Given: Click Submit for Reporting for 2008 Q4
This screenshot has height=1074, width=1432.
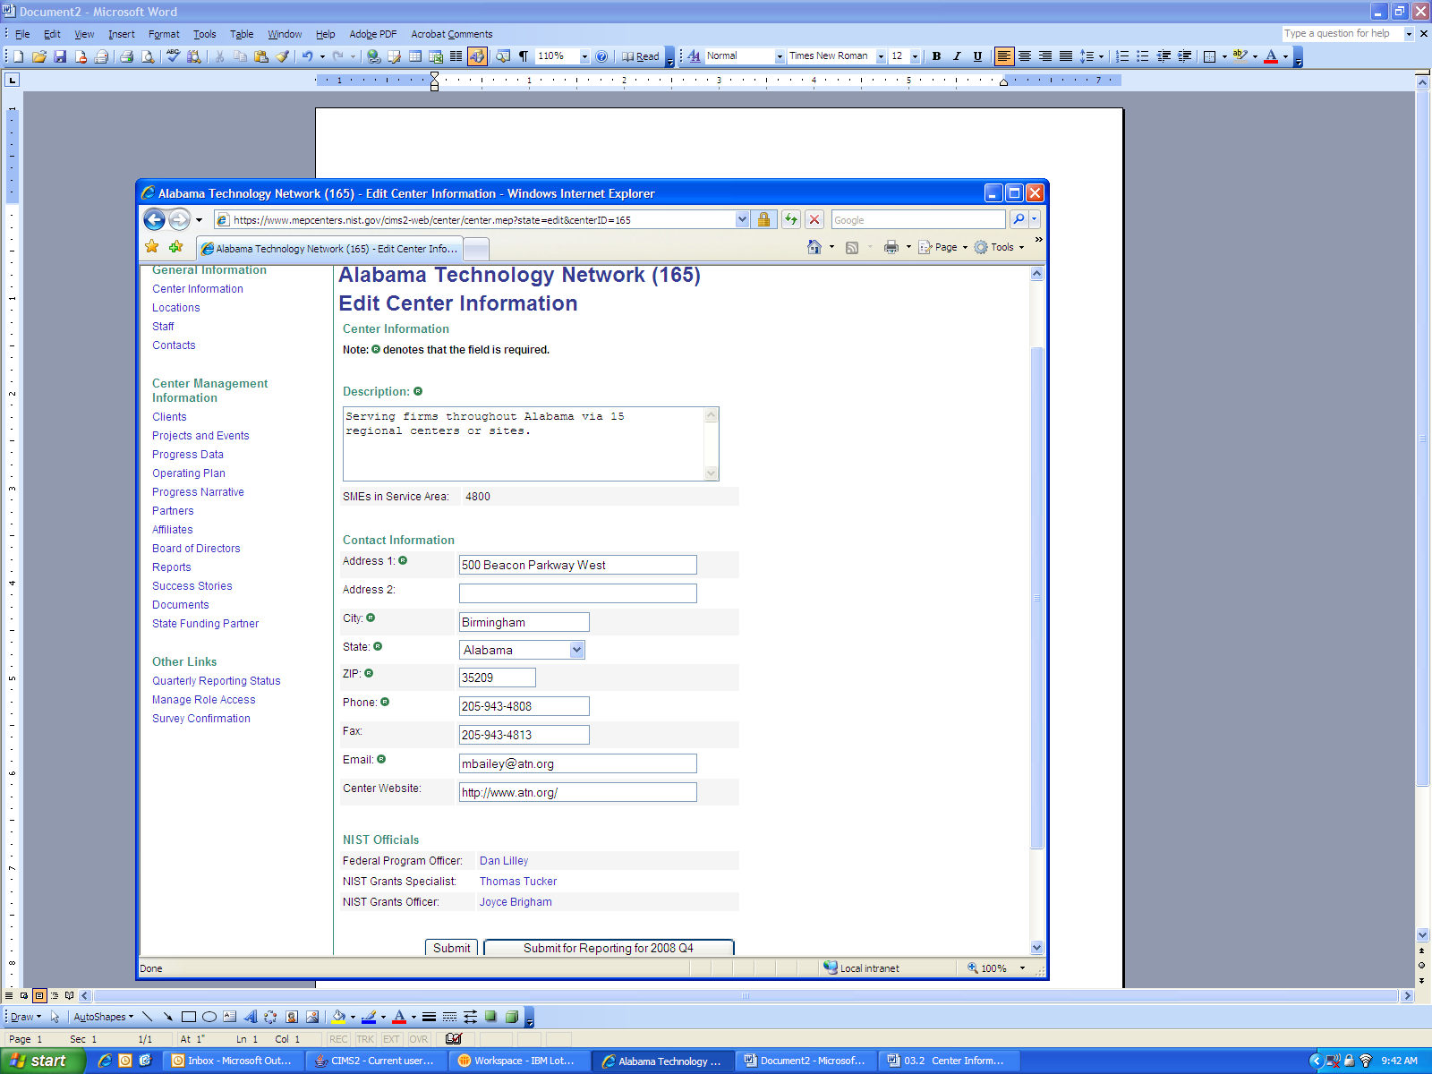Looking at the screenshot, I should point(609,948).
